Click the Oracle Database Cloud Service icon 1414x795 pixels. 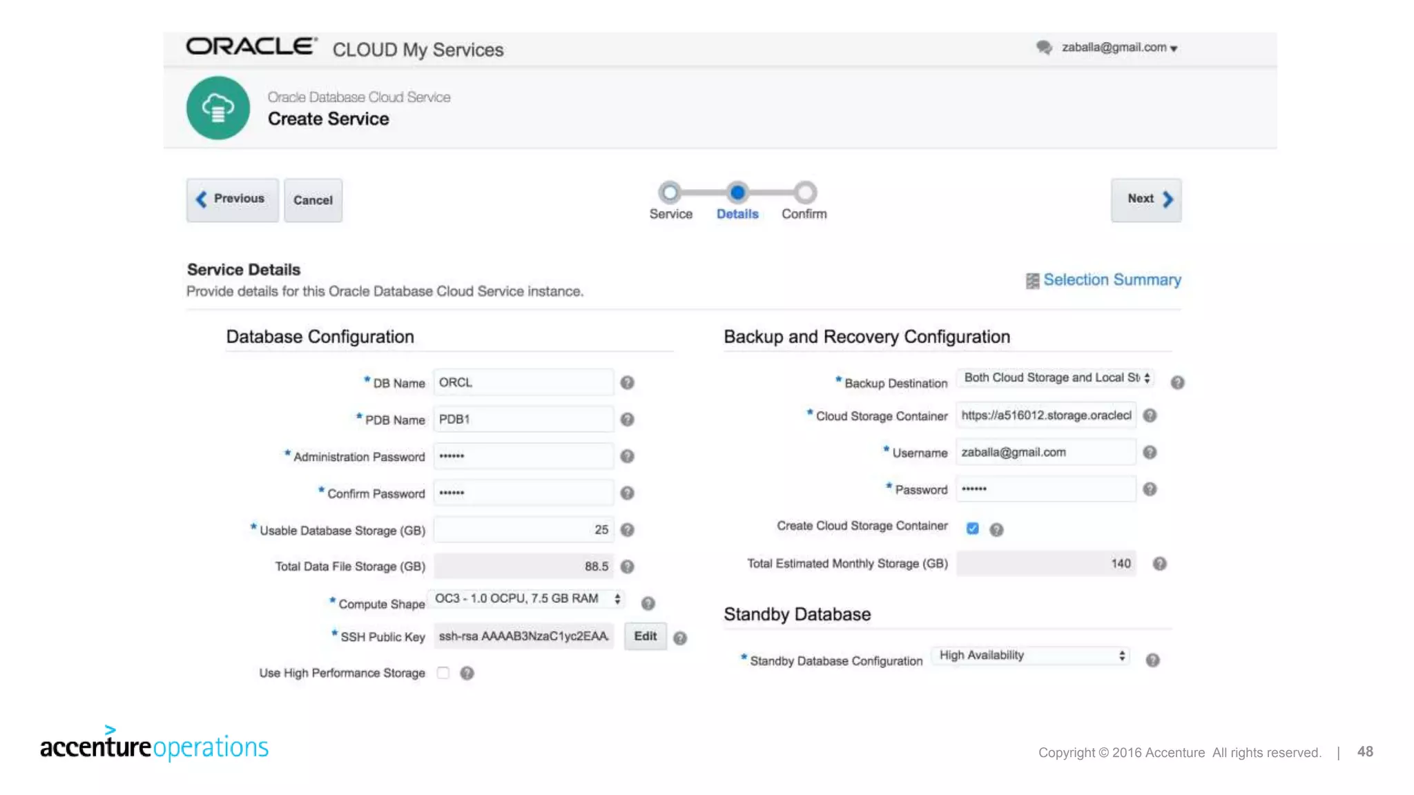218,108
